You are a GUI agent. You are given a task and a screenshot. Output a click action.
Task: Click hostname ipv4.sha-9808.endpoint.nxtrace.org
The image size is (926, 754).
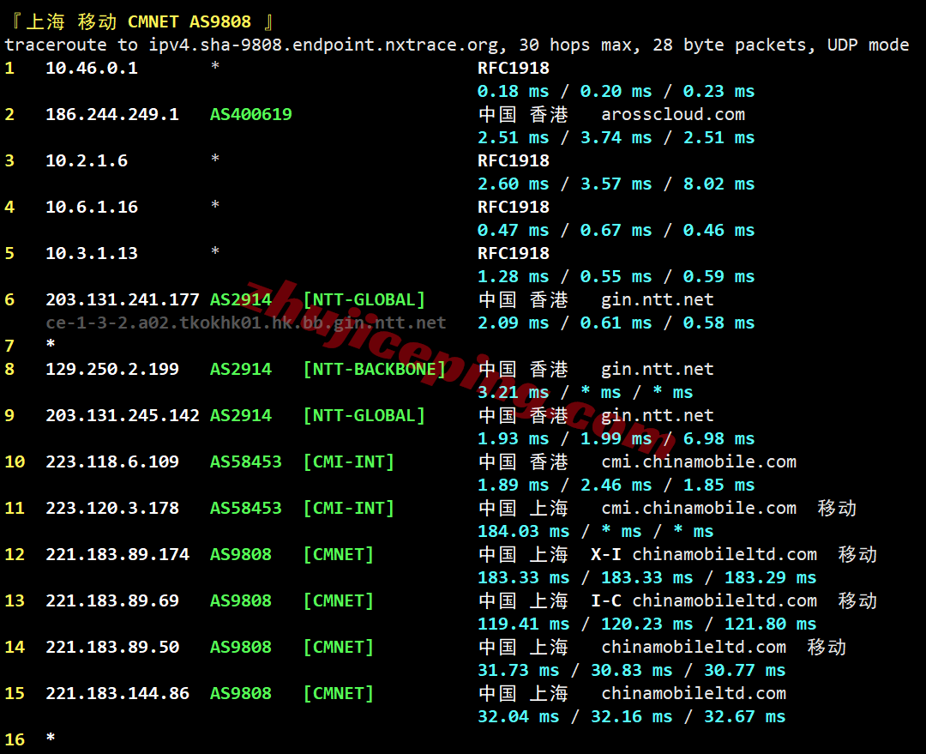click(323, 45)
